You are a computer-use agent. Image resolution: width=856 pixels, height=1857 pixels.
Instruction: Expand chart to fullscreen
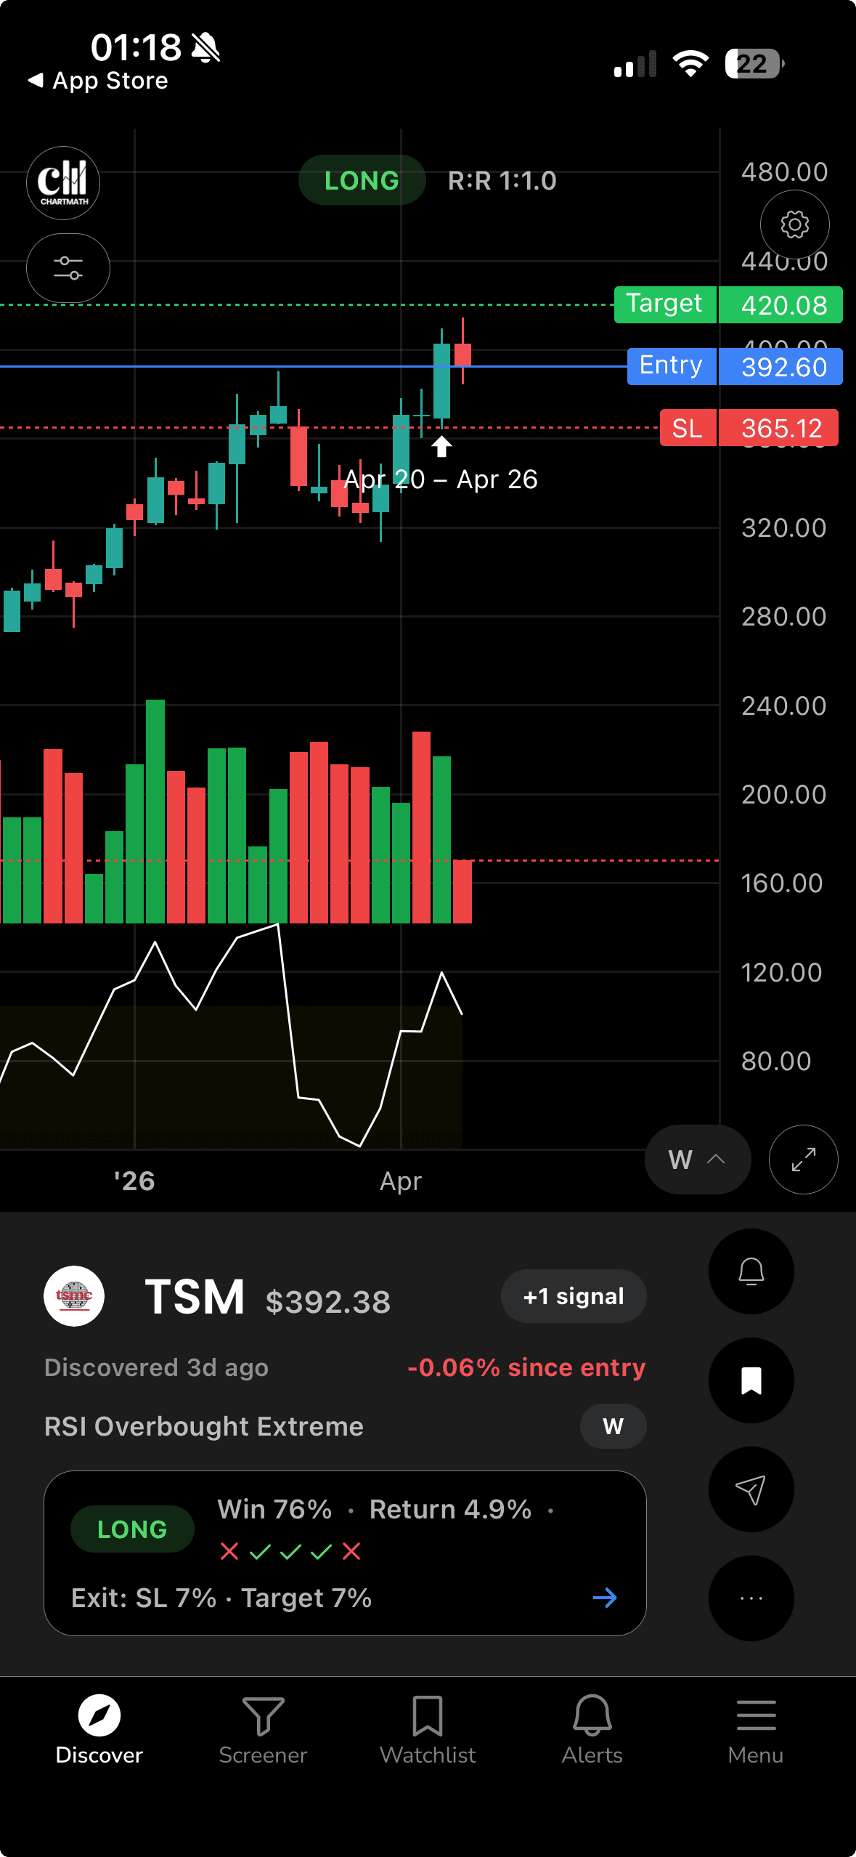tap(804, 1160)
